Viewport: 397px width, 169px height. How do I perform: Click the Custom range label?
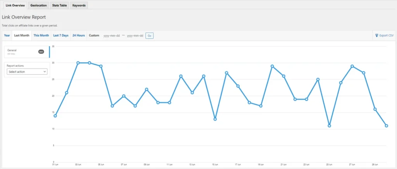(94, 35)
